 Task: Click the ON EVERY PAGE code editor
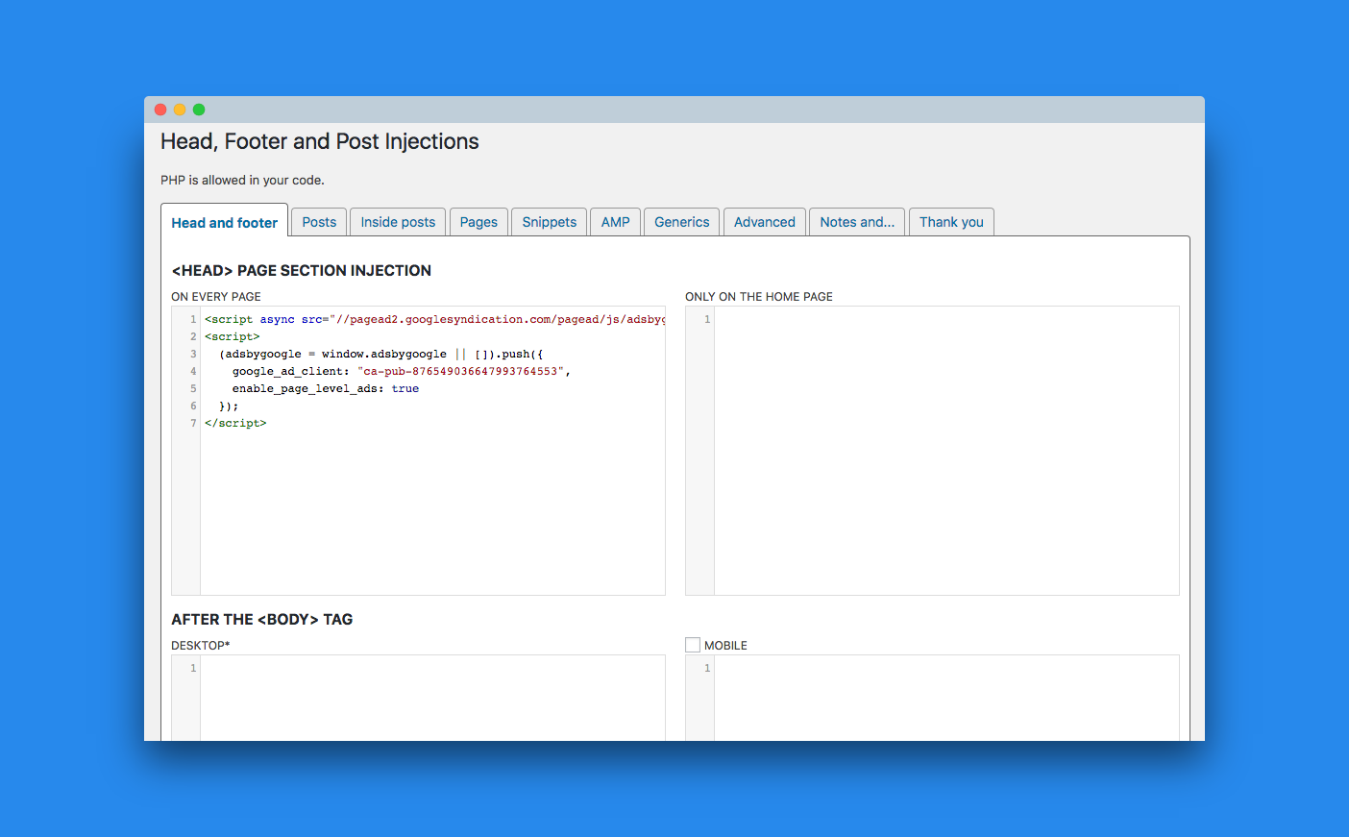418,451
